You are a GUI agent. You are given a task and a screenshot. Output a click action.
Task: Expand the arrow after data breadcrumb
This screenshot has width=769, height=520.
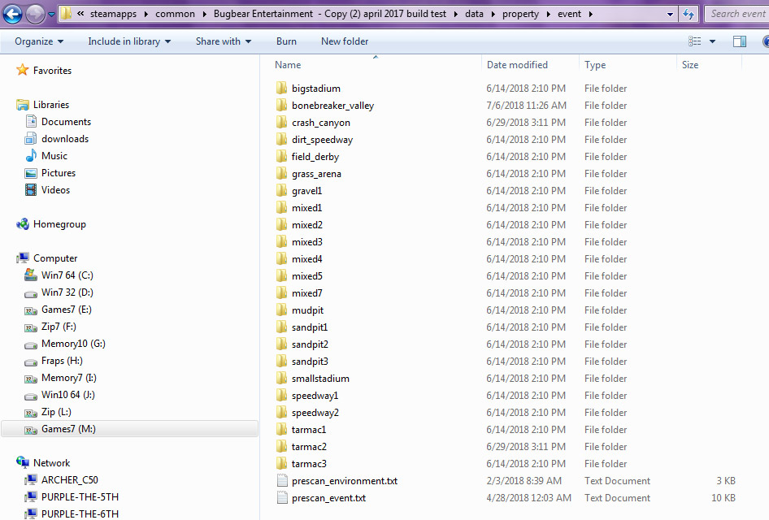(493, 14)
